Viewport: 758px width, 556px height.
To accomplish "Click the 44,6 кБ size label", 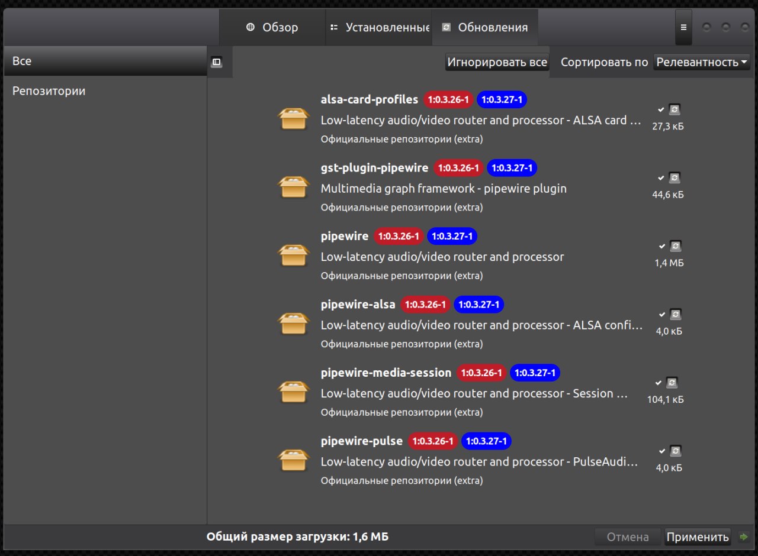I will click(668, 195).
